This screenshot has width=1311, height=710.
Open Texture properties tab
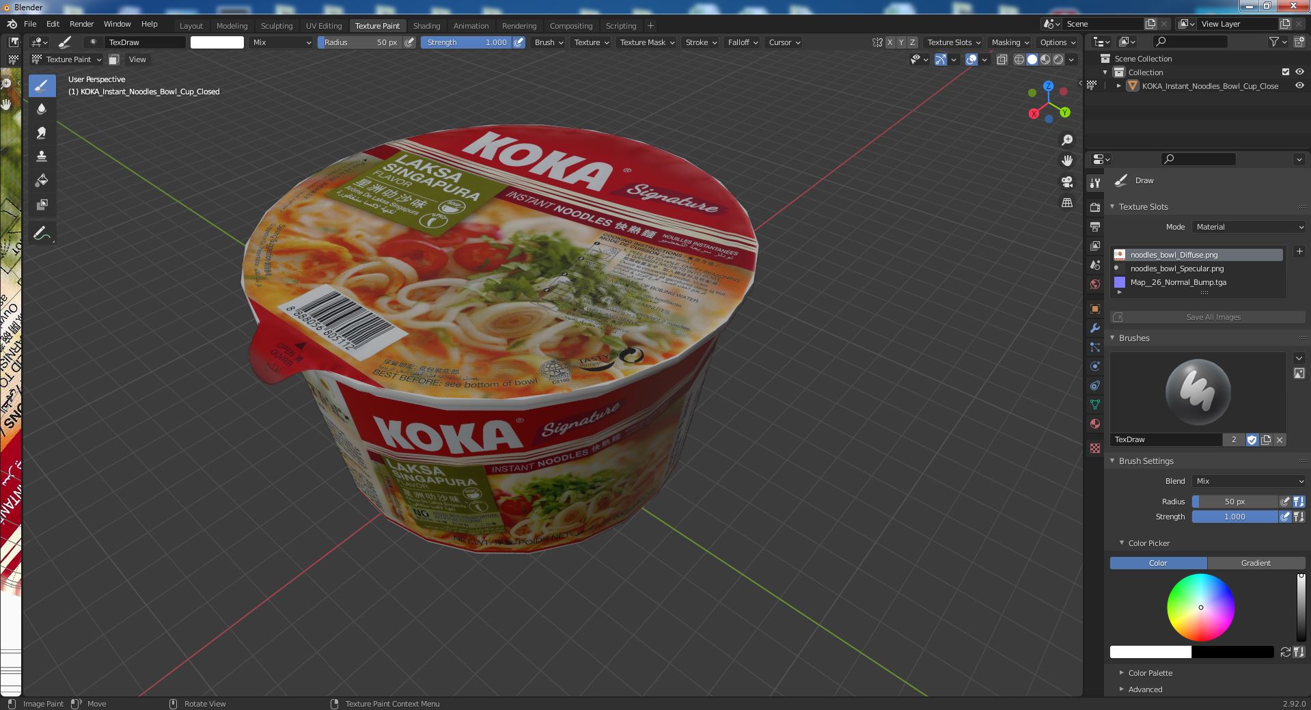[x=1095, y=448]
